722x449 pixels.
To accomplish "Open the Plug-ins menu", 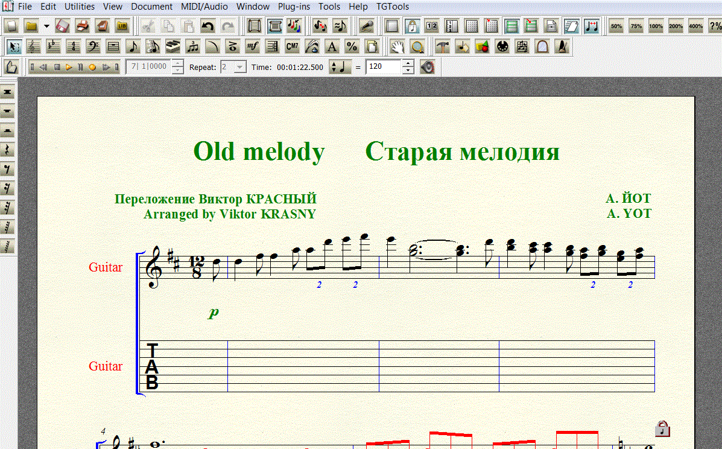I will [294, 7].
